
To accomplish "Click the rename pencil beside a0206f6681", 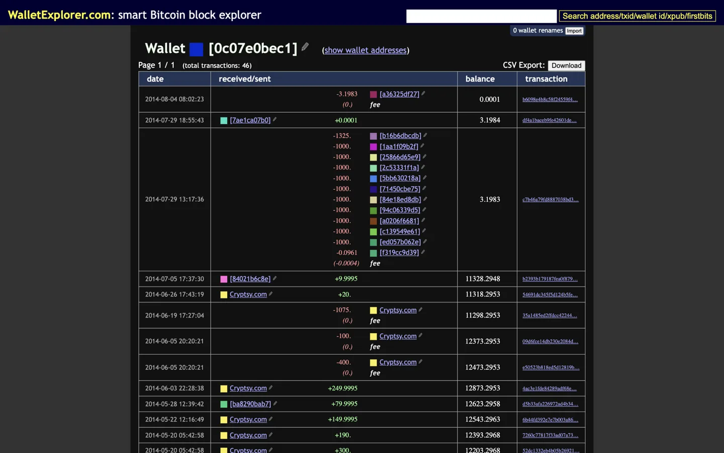I will point(423,220).
